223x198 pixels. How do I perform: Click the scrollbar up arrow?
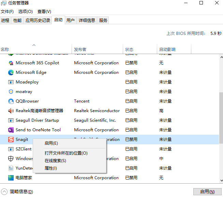[x=221, y=57]
